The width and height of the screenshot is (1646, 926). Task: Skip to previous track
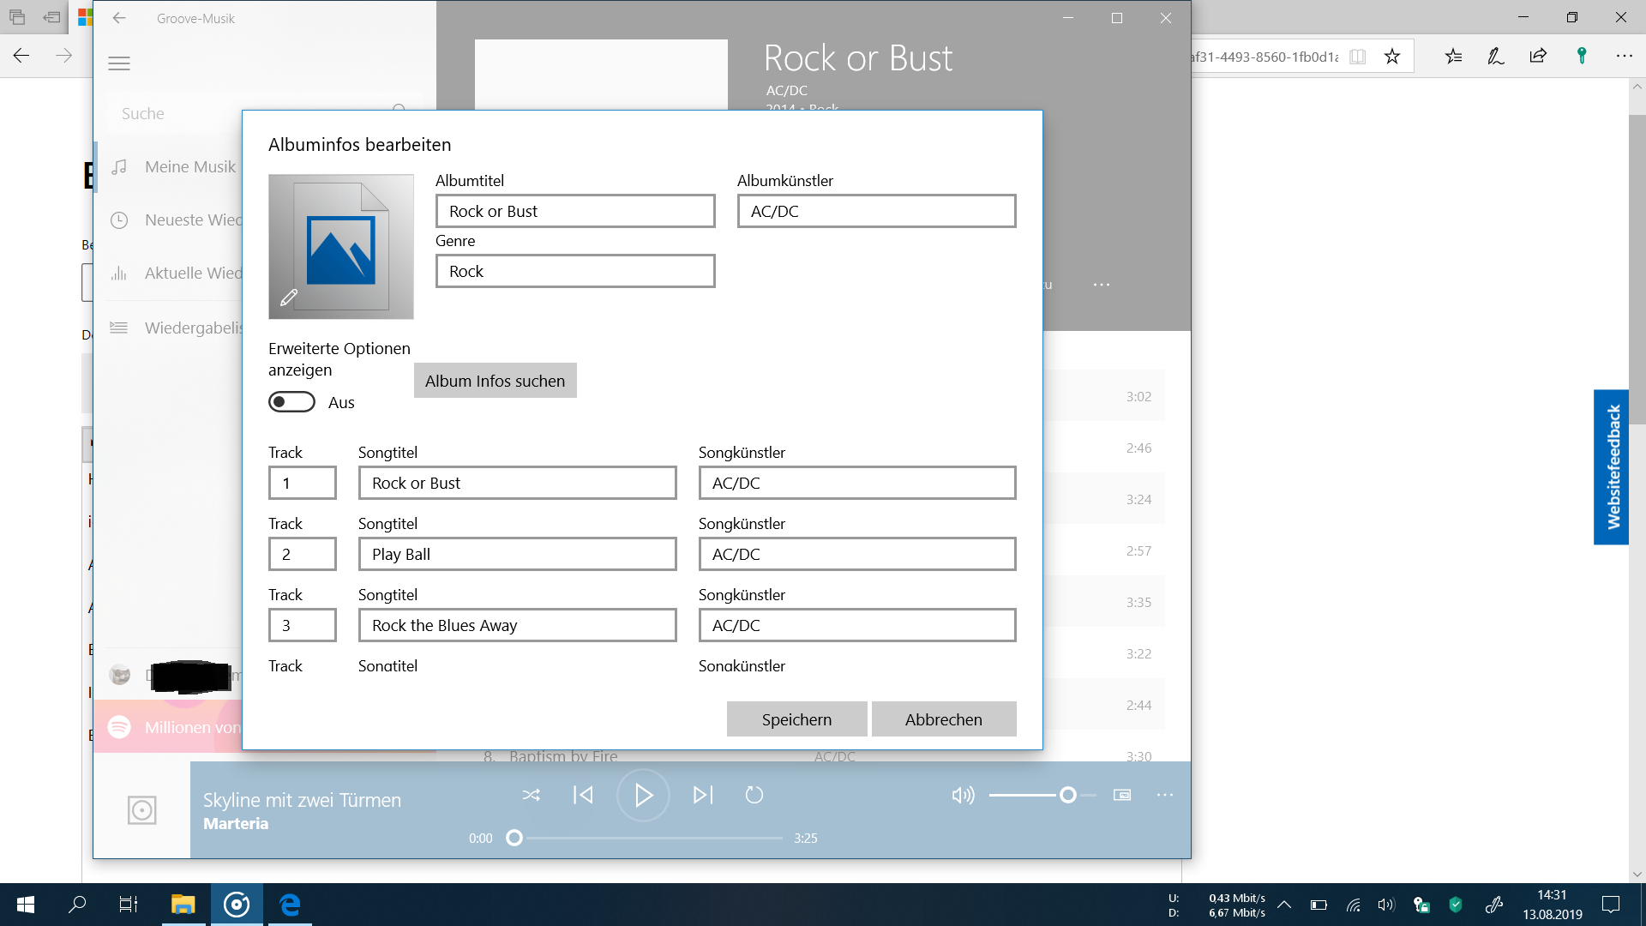(x=583, y=795)
